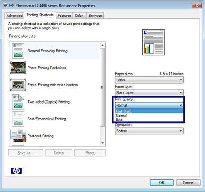Click the Delete button
Screen dimensions: 205x192
(x=59, y=153)
